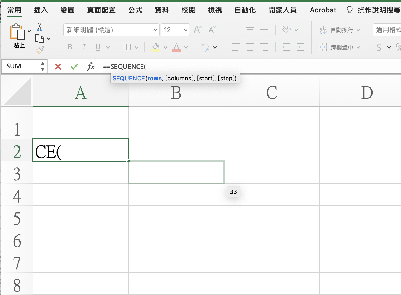Click the SEQUENCE function help link

click(129, 78)
